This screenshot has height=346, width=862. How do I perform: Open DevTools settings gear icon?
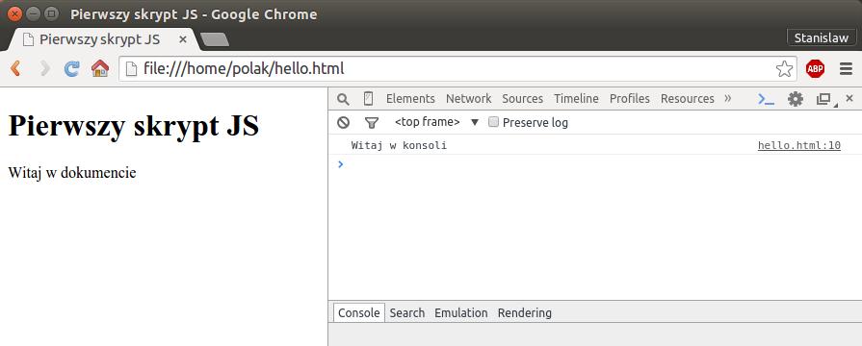click(x=796, y=99)
